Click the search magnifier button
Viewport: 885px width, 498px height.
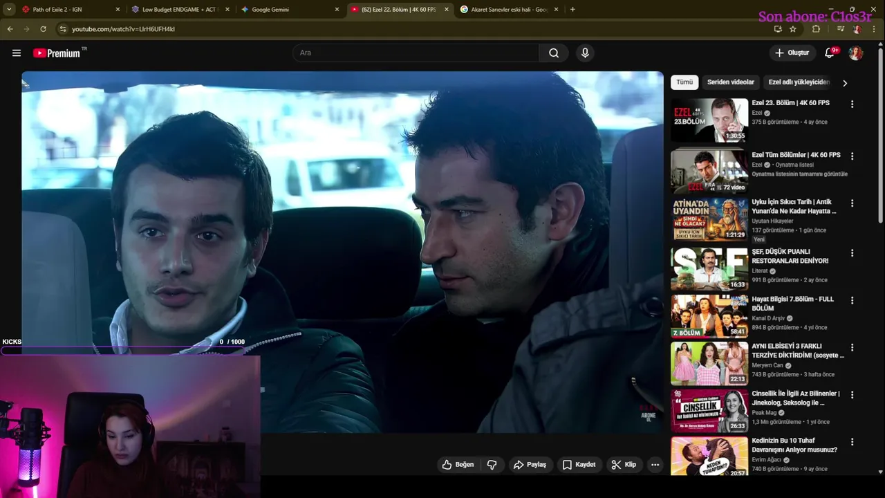pos(554,53)
